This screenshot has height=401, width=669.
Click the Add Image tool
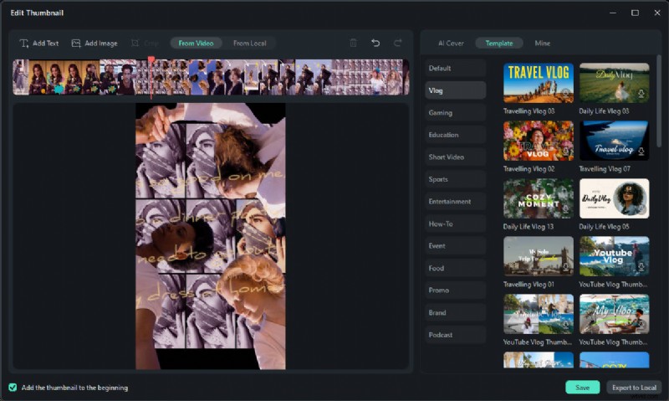tap(94, 44)
